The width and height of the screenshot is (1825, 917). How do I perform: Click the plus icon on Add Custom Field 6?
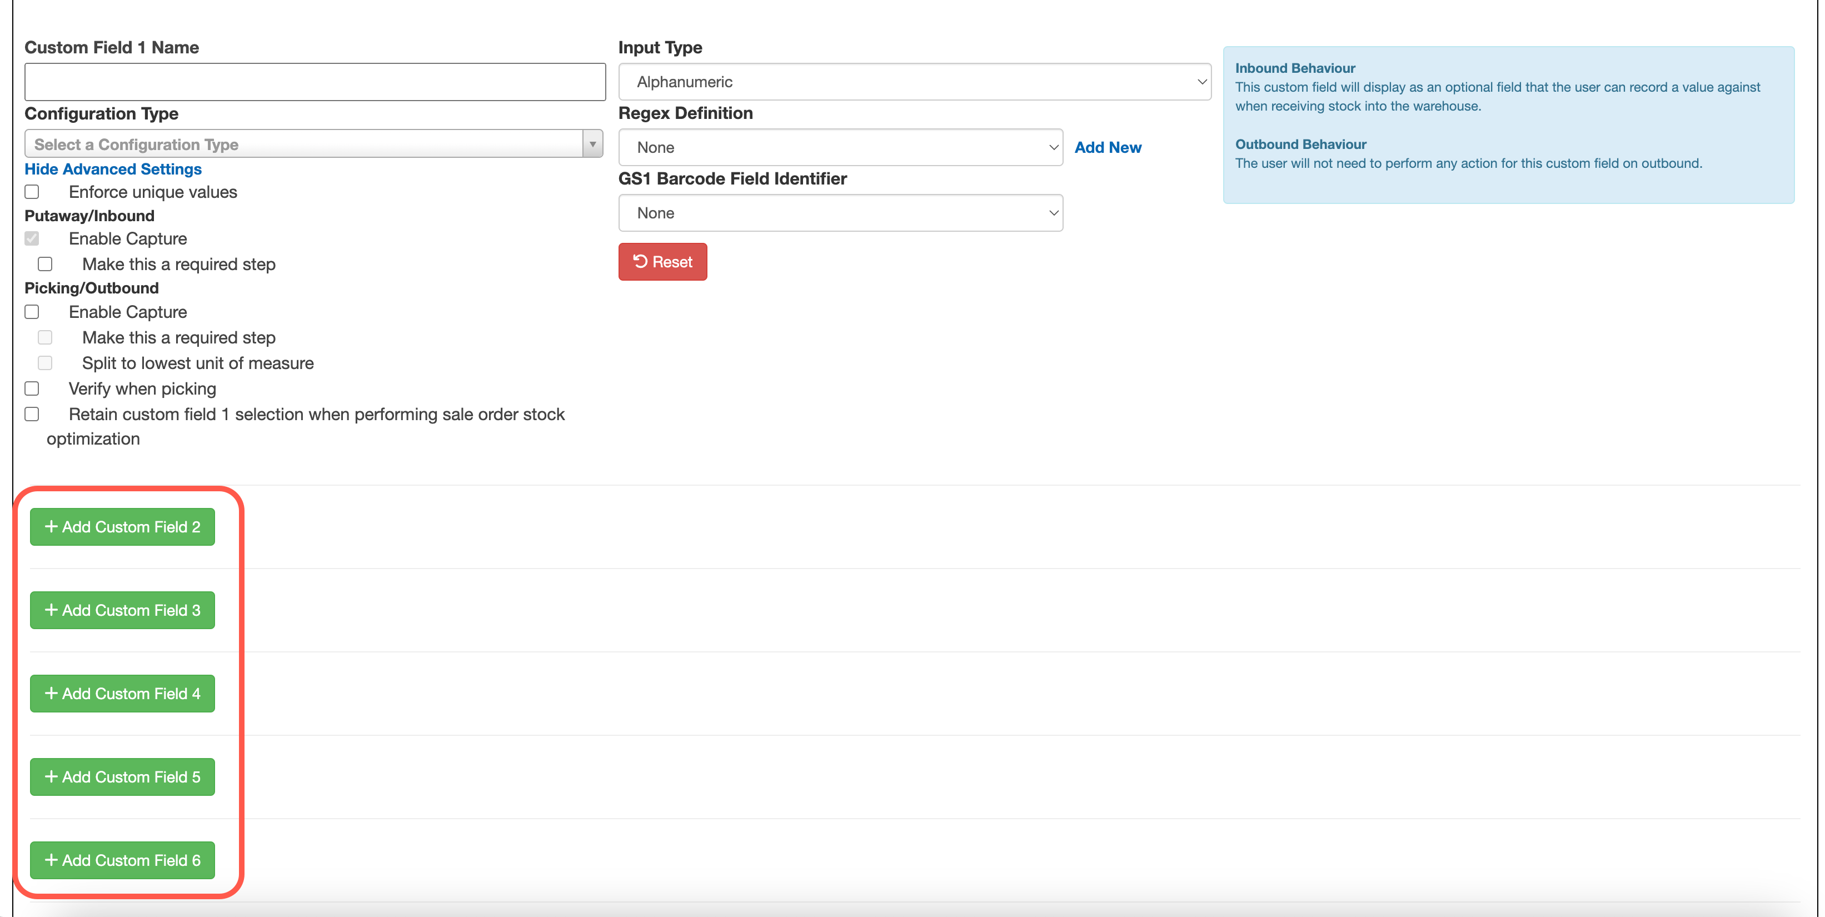pos(52,860)
